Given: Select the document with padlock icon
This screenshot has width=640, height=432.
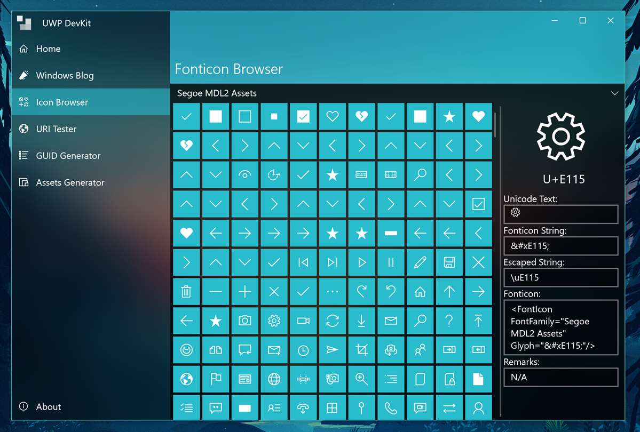Looking at the screenshot, I should pos(449,379).
